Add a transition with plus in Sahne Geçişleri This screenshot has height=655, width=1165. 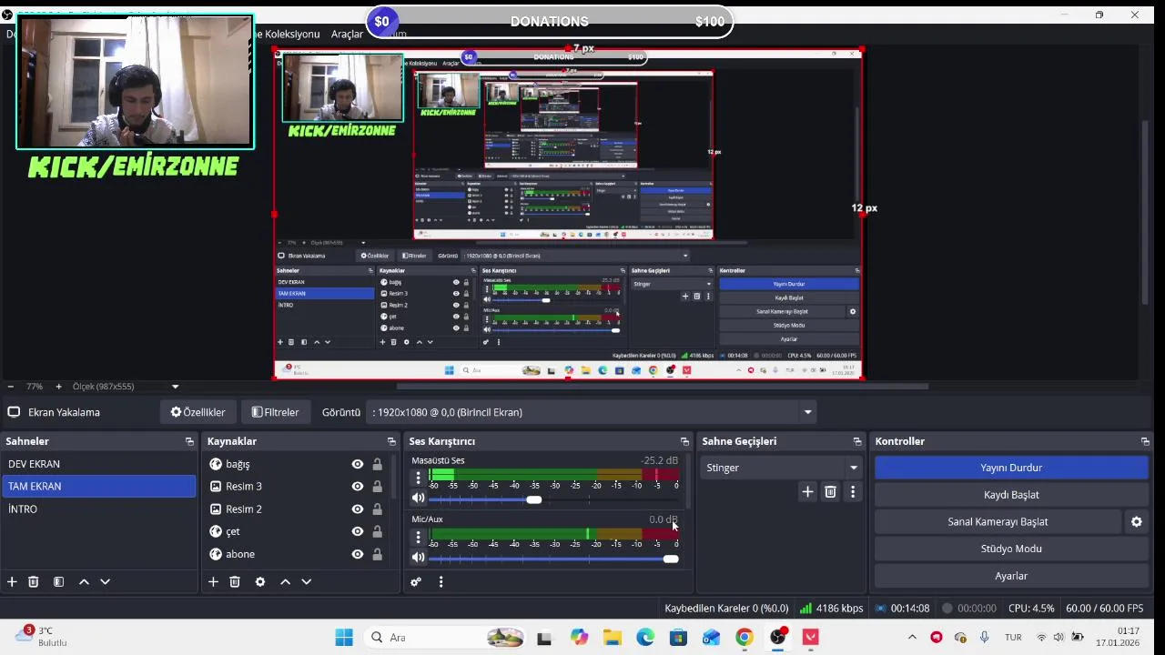[807, 492]
